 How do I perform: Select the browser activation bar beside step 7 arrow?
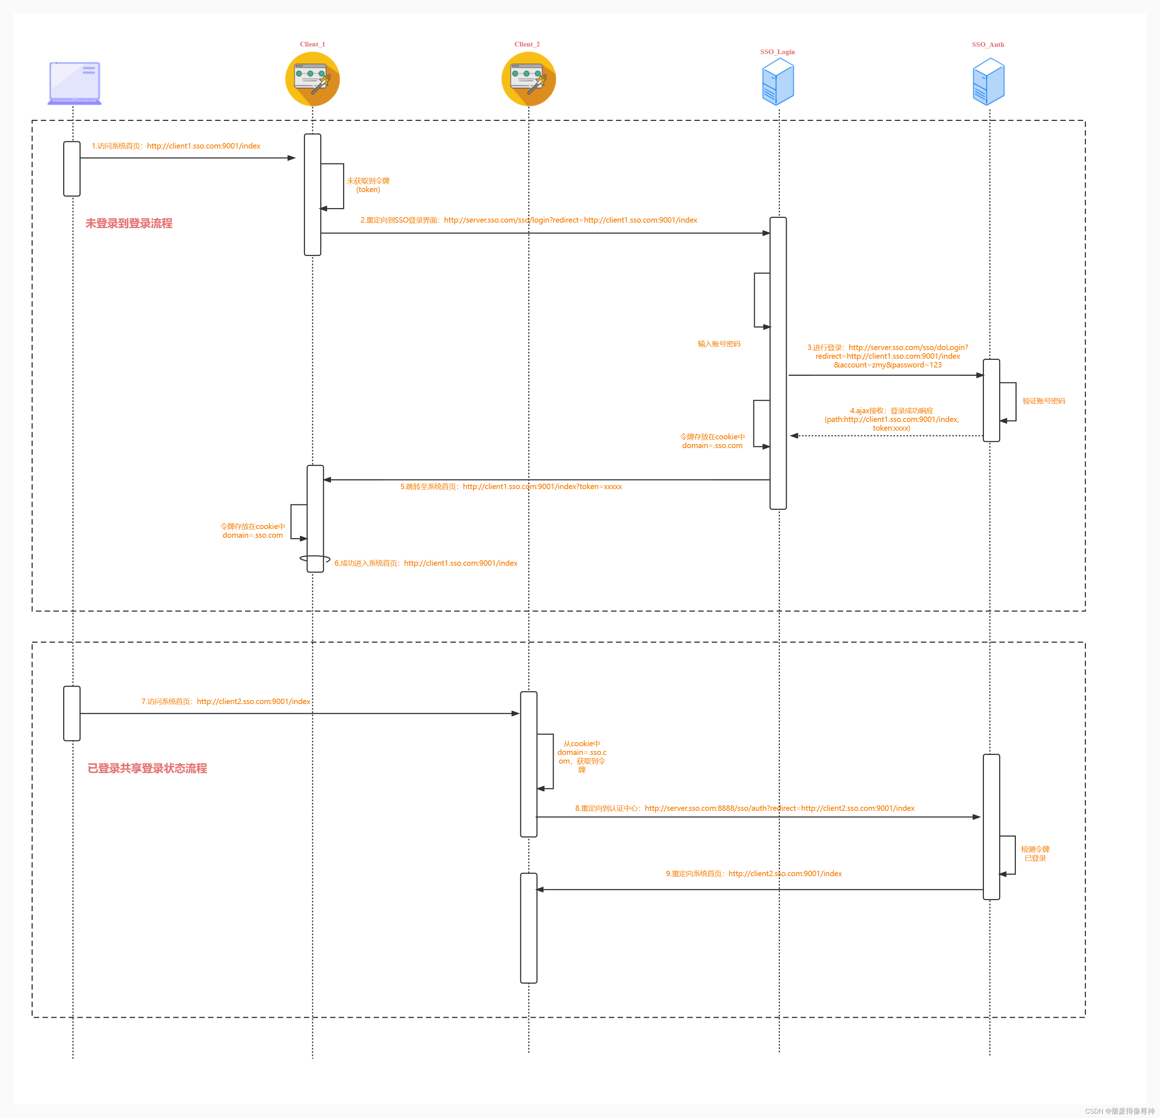(72, 713)
